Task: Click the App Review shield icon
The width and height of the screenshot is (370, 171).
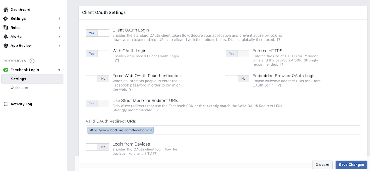Action: pos(6,45)
